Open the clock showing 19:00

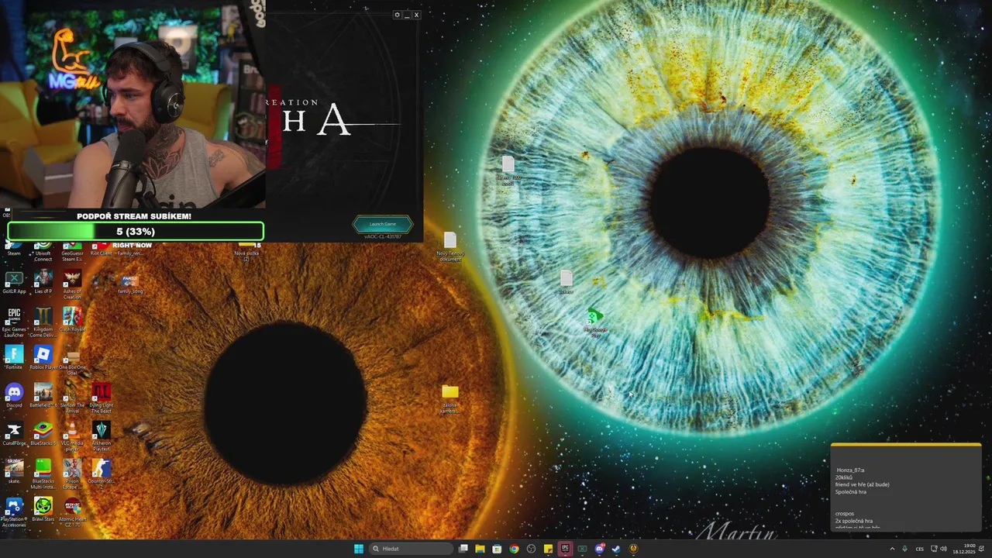click(965, 549)
